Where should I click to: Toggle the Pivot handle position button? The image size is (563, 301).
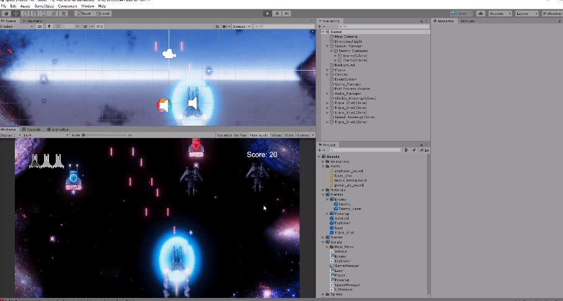[x=84, y=13]
